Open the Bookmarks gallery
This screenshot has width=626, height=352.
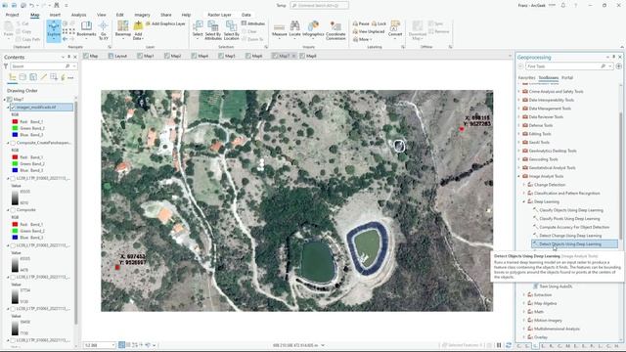pos(86,30)
